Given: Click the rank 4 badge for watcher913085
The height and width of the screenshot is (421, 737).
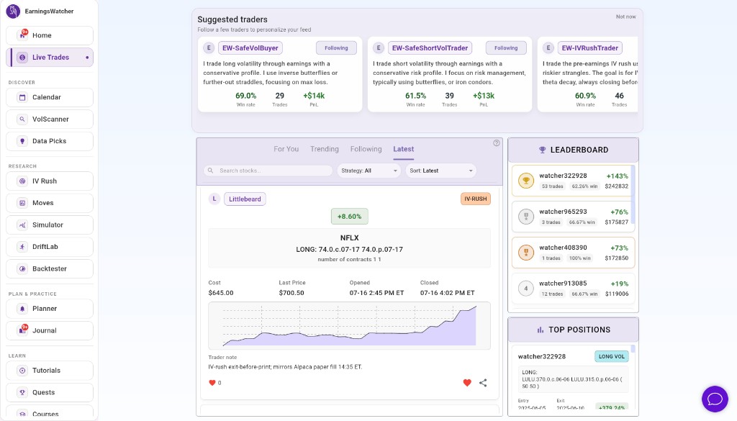Looking at the screenshot, I should click(526, 289).
